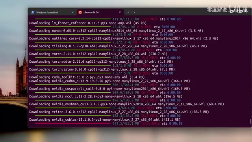Click the nvidia_cusparselt_cu13 download line
252x142 pixels.
point(109,89)
